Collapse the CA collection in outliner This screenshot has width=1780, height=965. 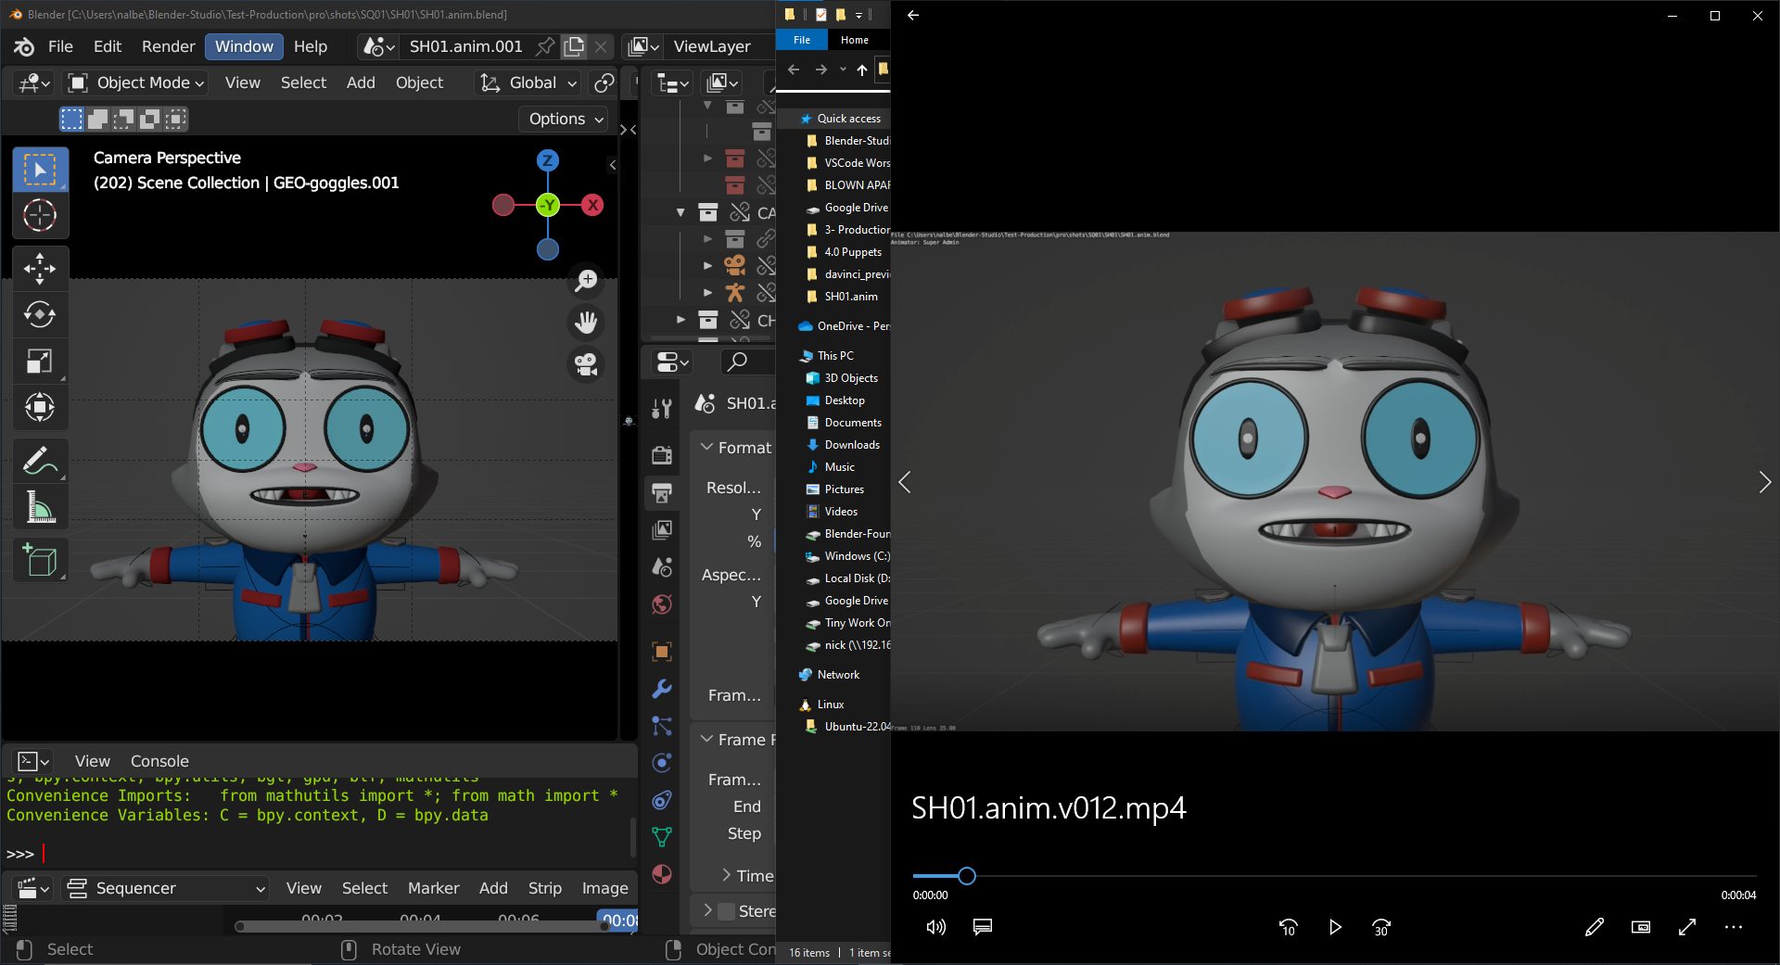coord(681,213)
